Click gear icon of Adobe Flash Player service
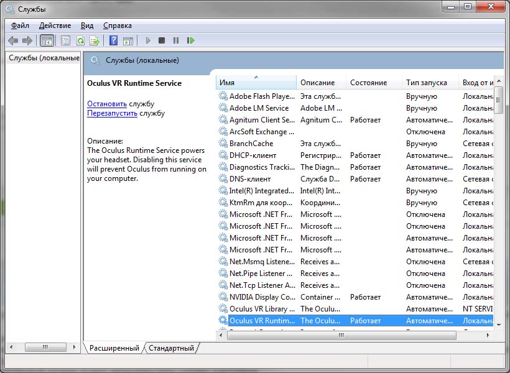Viewport: 510px width, 373px height. (x=223, y=96)
